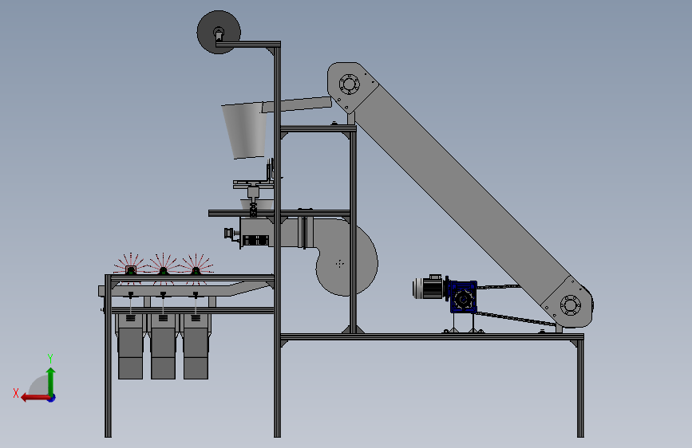This screenshot has width=692, height=448.
Task: Select the inclined conveyor belt housing
Action: (x=461, y=195)
